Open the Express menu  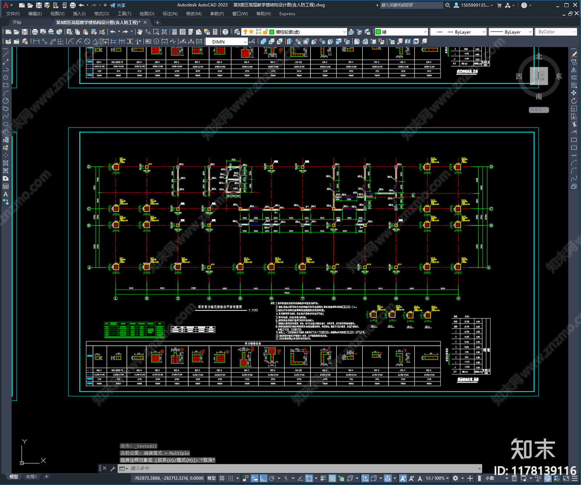point(287,14)
